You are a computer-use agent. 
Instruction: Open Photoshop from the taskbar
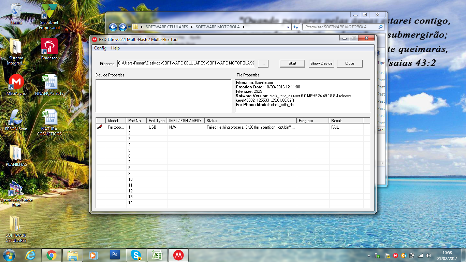115,255
